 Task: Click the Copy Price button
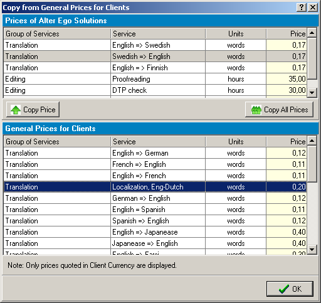click(33, 109)
